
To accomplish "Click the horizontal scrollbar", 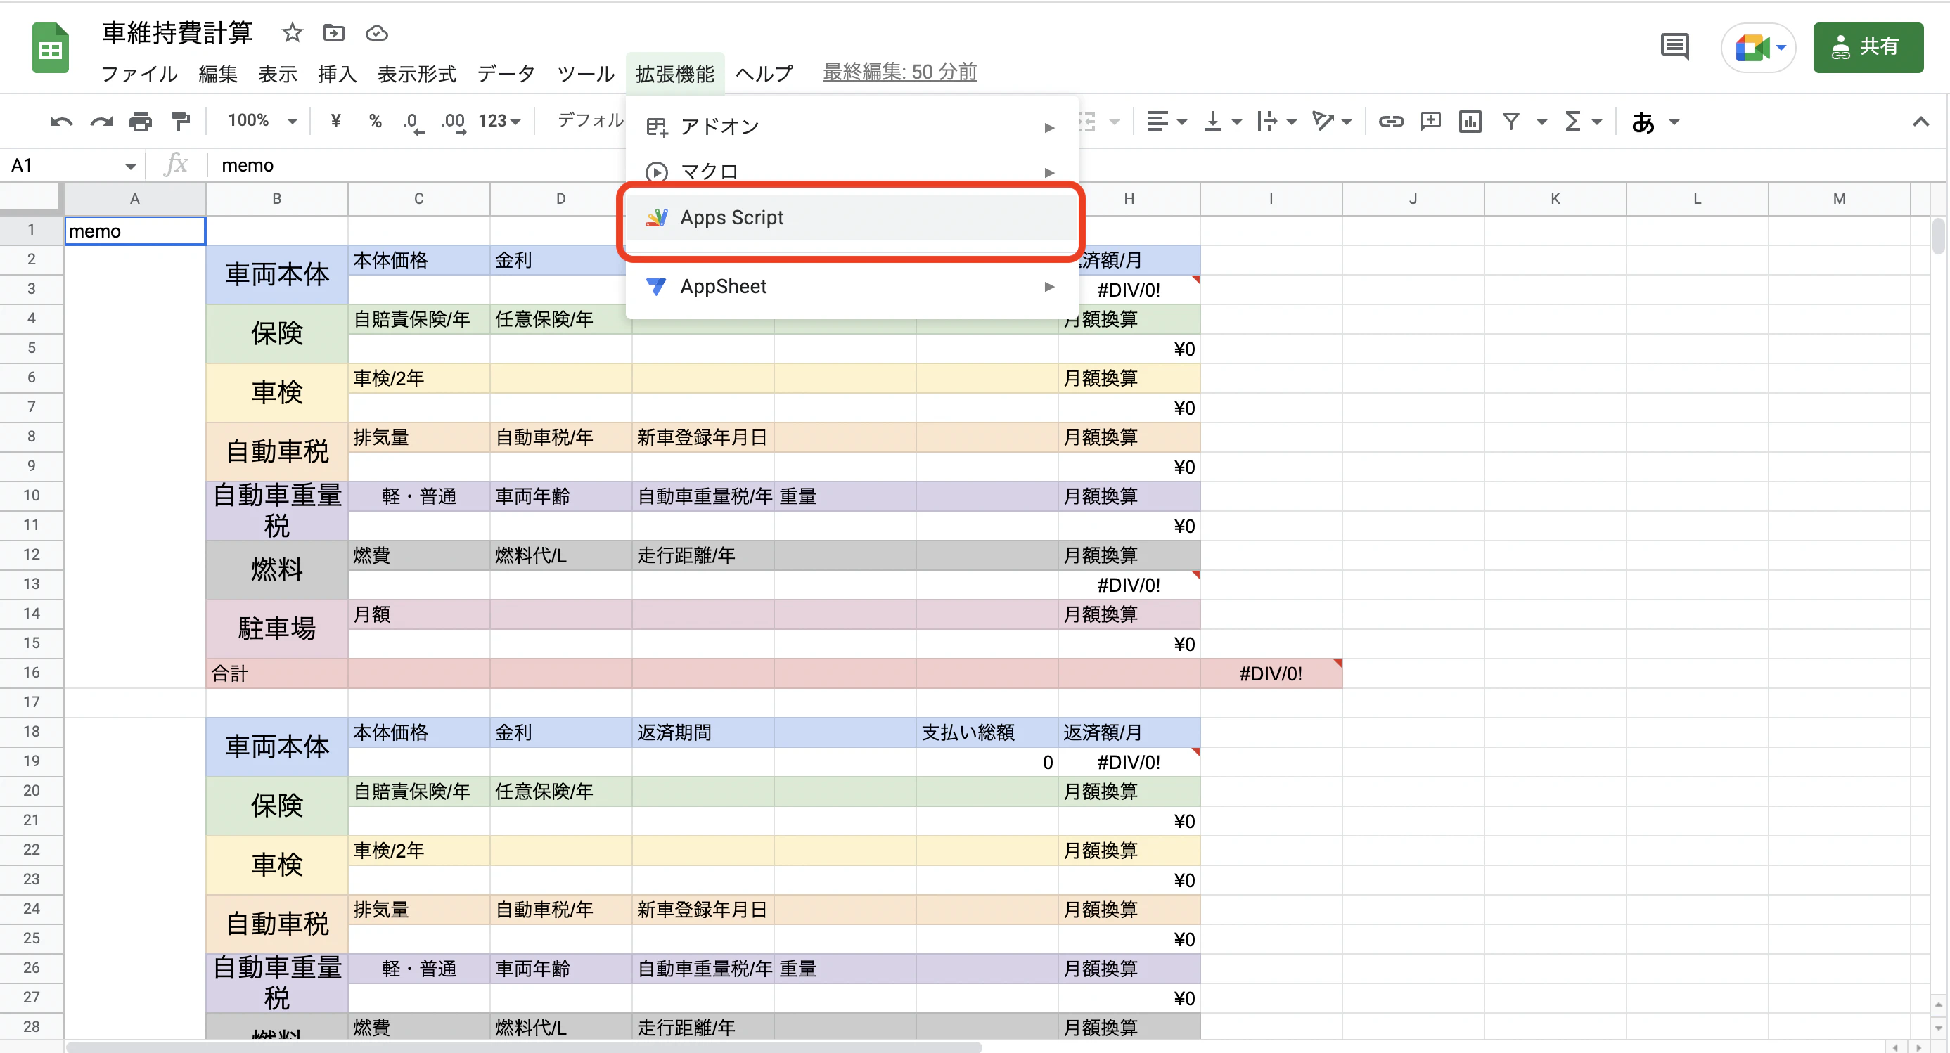I will (524, 1047).
